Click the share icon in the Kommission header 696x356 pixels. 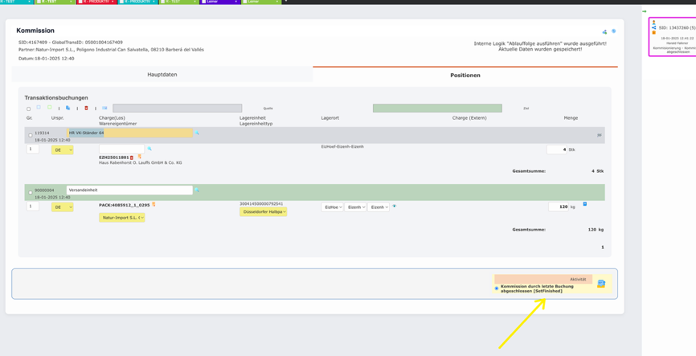[604, 32]
